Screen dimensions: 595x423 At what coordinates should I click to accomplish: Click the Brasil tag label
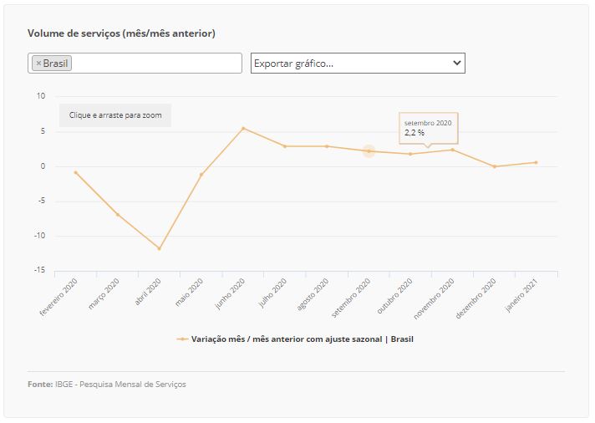[56, 64]
